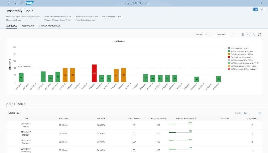Click the user profile icon
This screenshot has width=268, height=153.
tap(9, 3)
